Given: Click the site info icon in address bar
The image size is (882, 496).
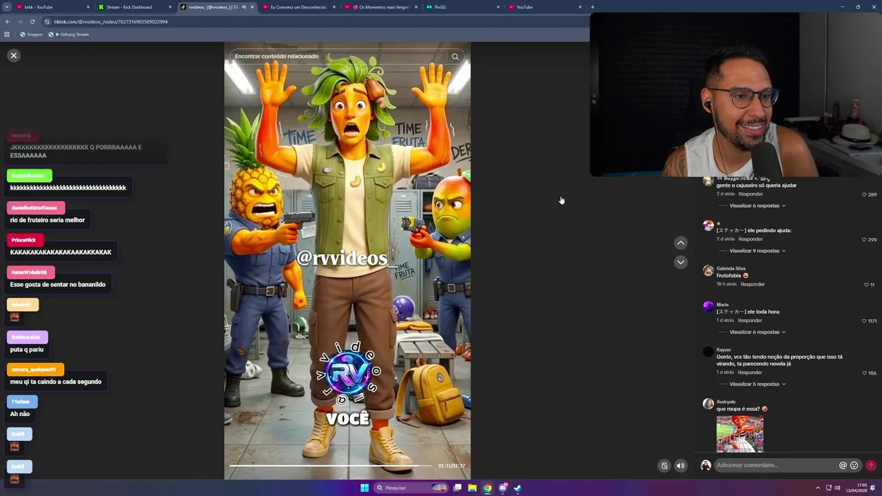Looking at the screenshot, I should point(47,21).
